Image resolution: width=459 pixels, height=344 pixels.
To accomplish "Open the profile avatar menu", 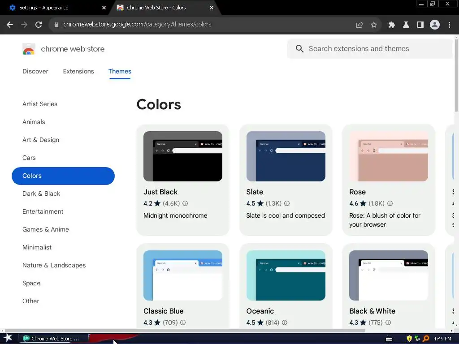I will pos(435,25).
